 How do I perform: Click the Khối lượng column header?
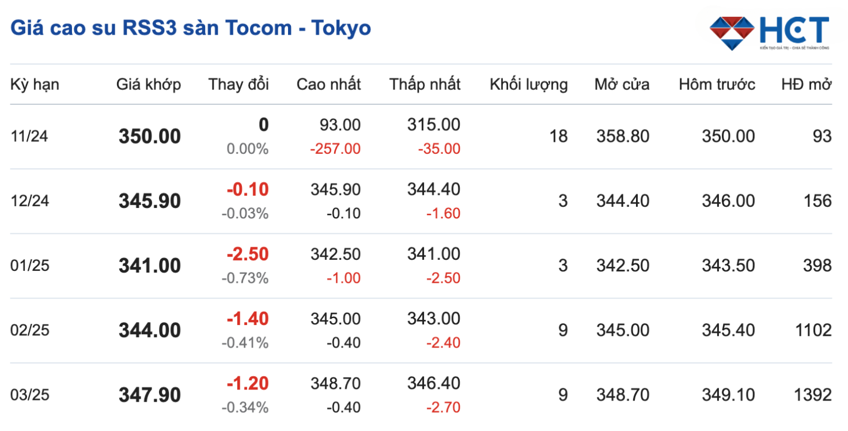528,85
